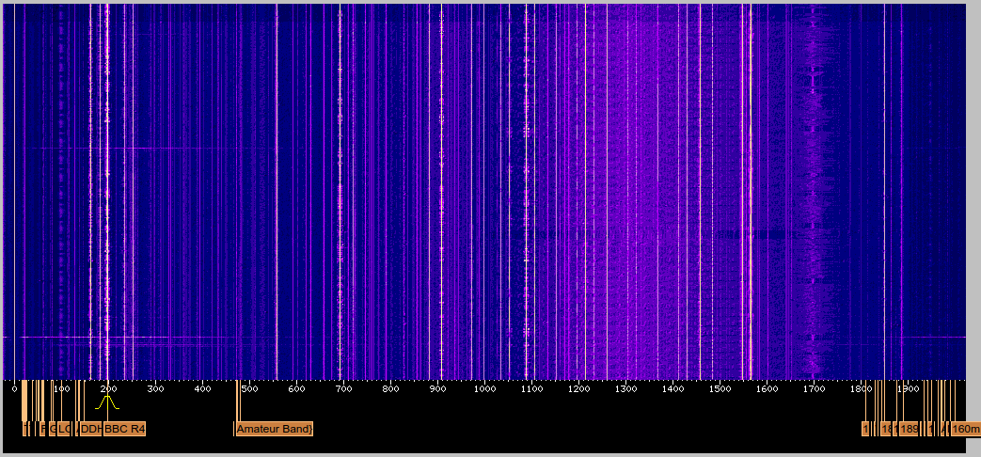Viewport: 981px width, 457px height.
Task: Click the 1400 frequency scale mark
Action: [x=672, y=388]
